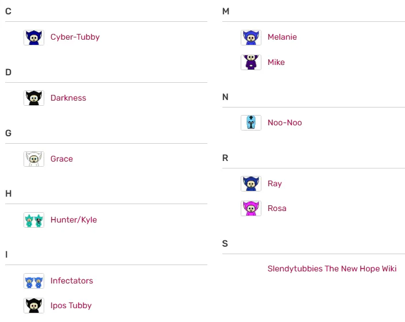Image resolution: width=405 pixels, height=322 pixels.
Task: Open the Melanie page link
Action: click(x=282, y=37)
